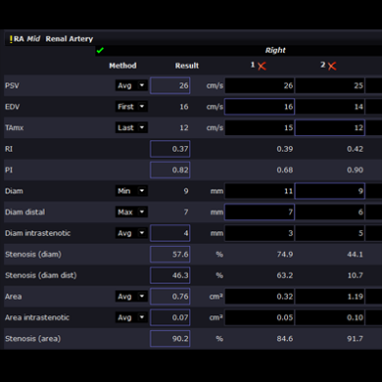Select the Stenosis (area) result field 90.2
The width and height of the screenshot is (382, 382).
[x=170, y=339]
